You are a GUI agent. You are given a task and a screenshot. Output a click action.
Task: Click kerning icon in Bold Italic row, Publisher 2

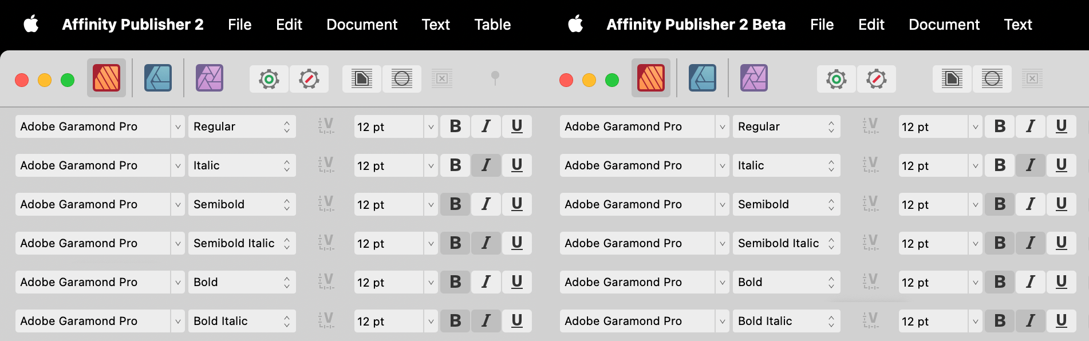[326, 320]
